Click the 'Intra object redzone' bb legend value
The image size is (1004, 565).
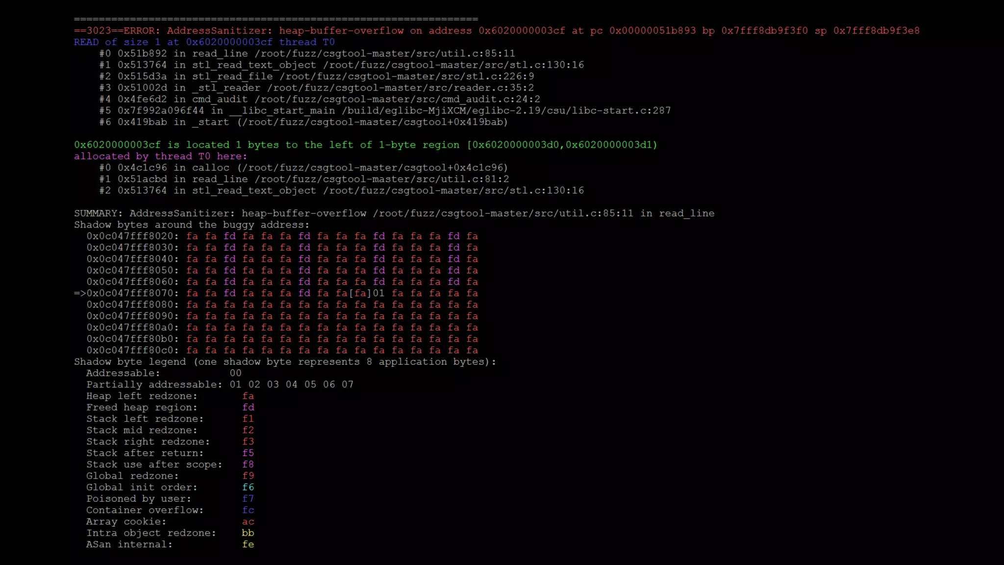tap(248, 533)
